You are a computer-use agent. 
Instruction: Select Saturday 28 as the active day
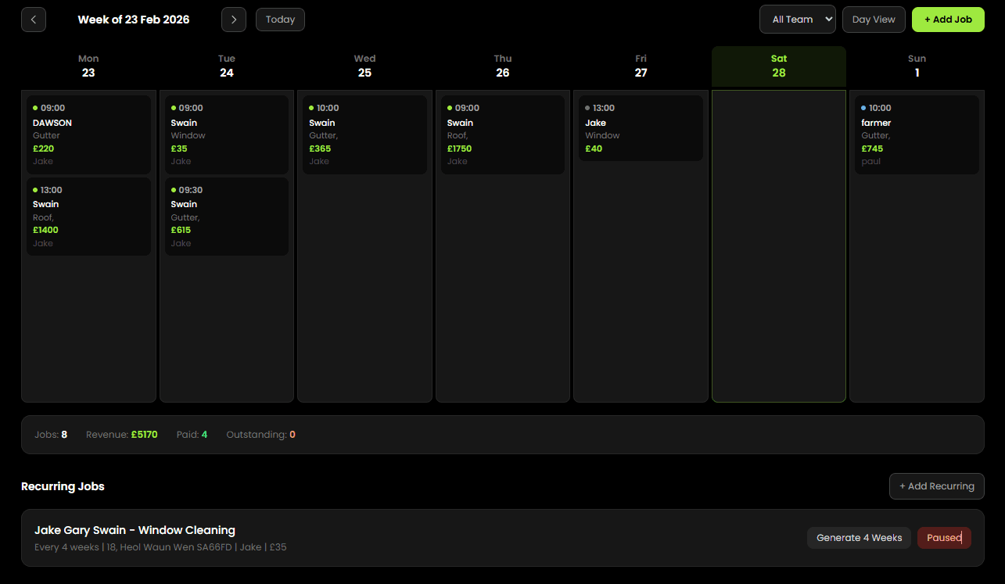click(778, 66)
